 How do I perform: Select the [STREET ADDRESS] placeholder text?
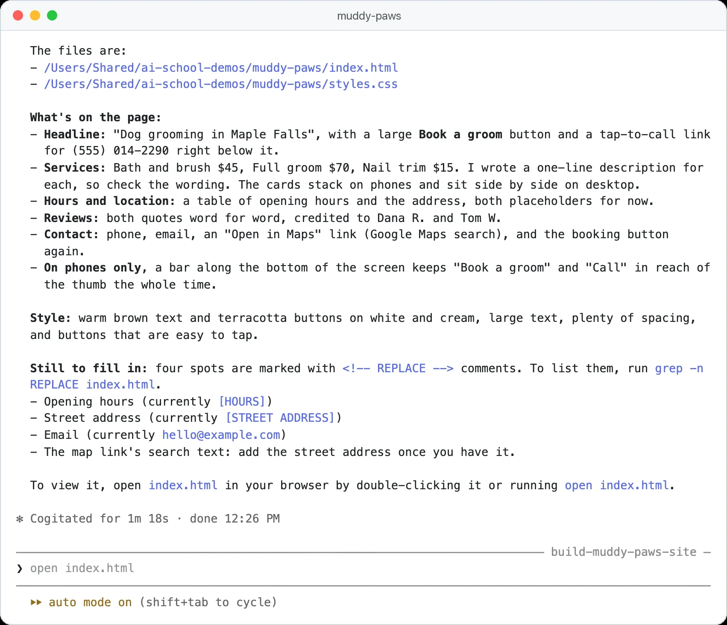click(x=280, y=418)
